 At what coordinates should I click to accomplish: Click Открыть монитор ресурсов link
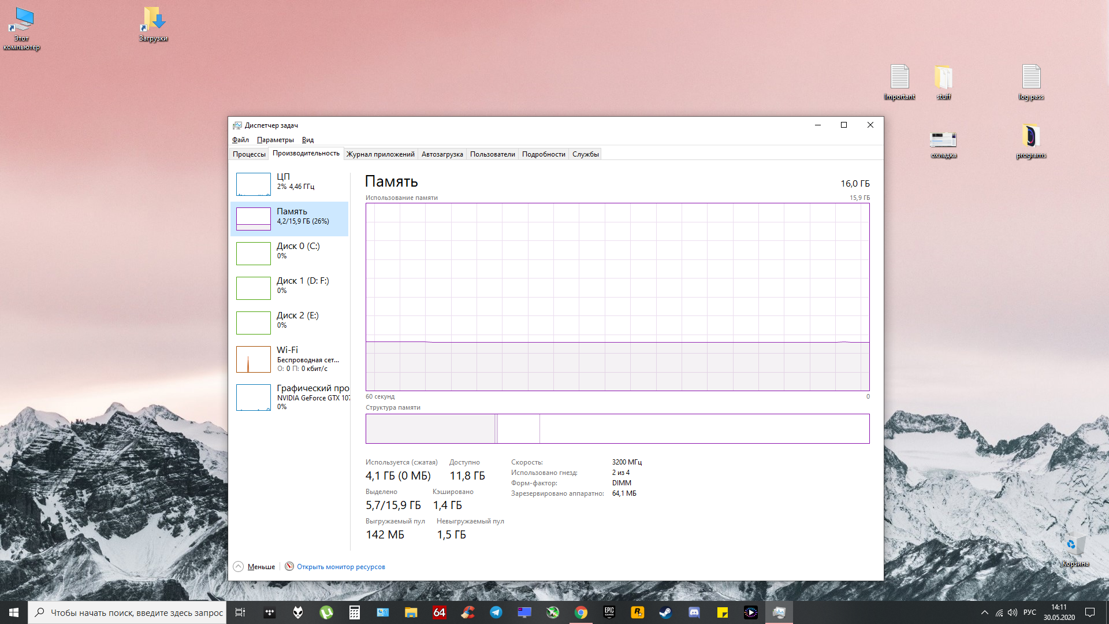click(340, 567)
